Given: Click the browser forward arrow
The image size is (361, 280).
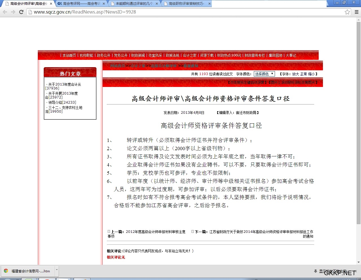Looking at the screenshot, I should pos(13,12).
